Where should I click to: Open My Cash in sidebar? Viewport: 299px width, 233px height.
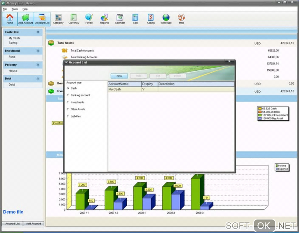click(14, 38)
